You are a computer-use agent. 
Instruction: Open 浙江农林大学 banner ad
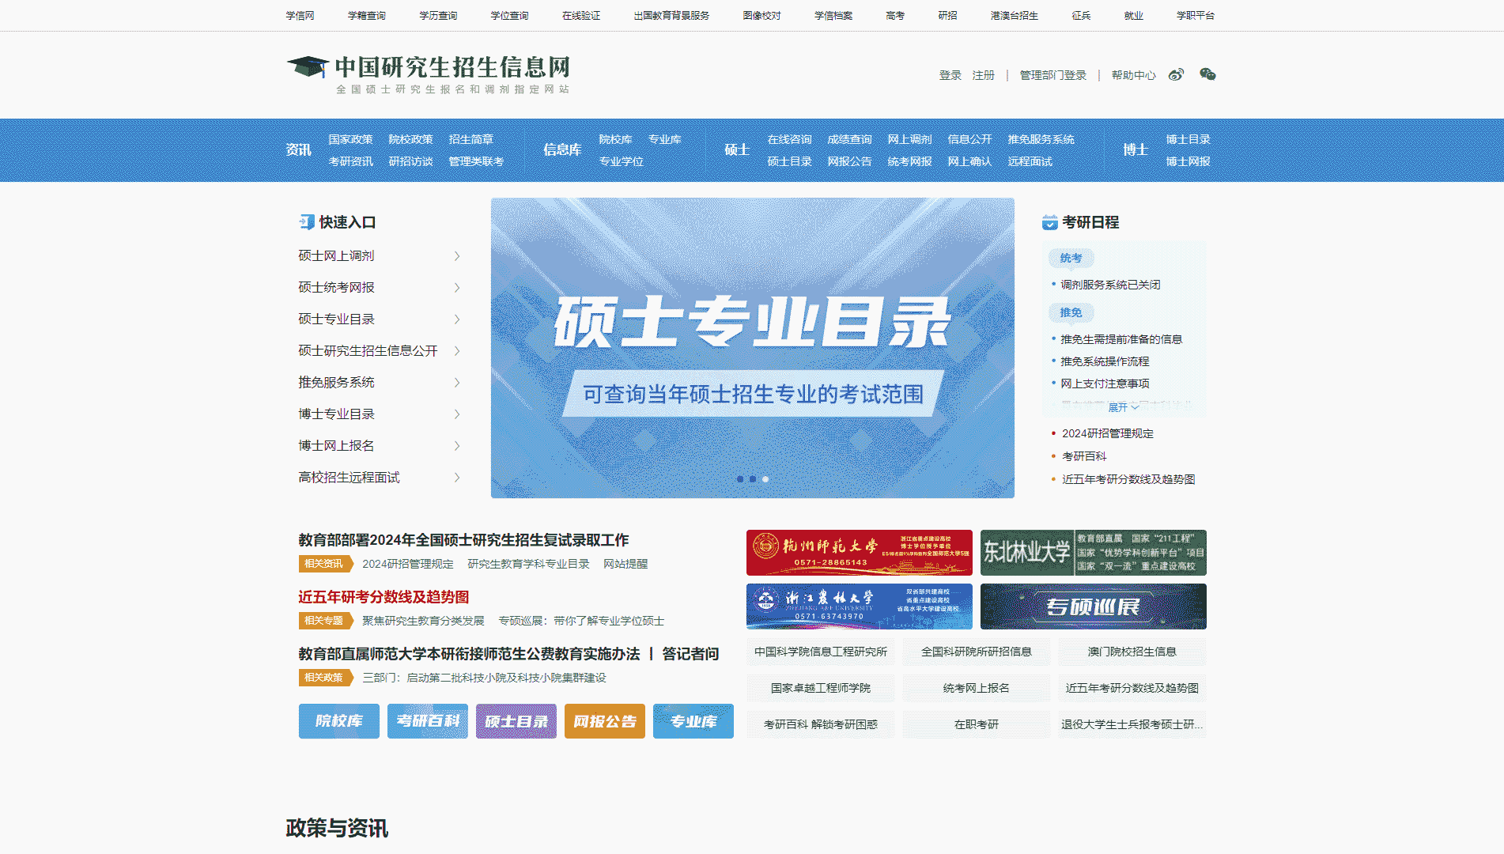click(x=860, y=606)
